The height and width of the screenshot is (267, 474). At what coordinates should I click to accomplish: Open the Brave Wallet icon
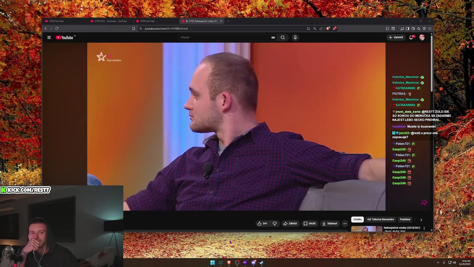pos(413,29)
